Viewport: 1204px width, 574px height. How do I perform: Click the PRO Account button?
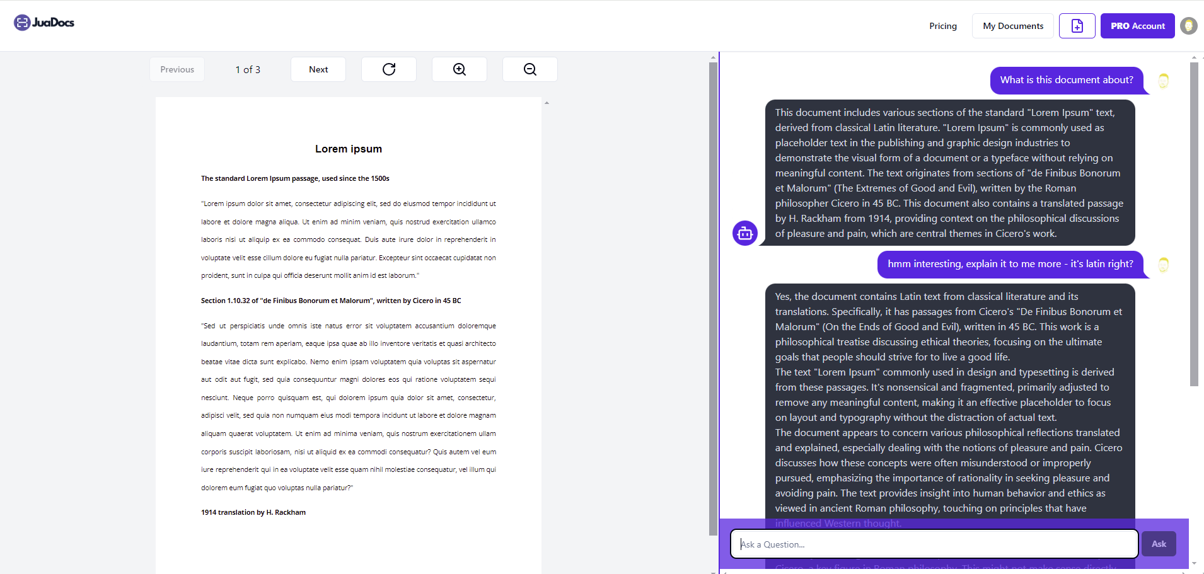(1137, 26)
